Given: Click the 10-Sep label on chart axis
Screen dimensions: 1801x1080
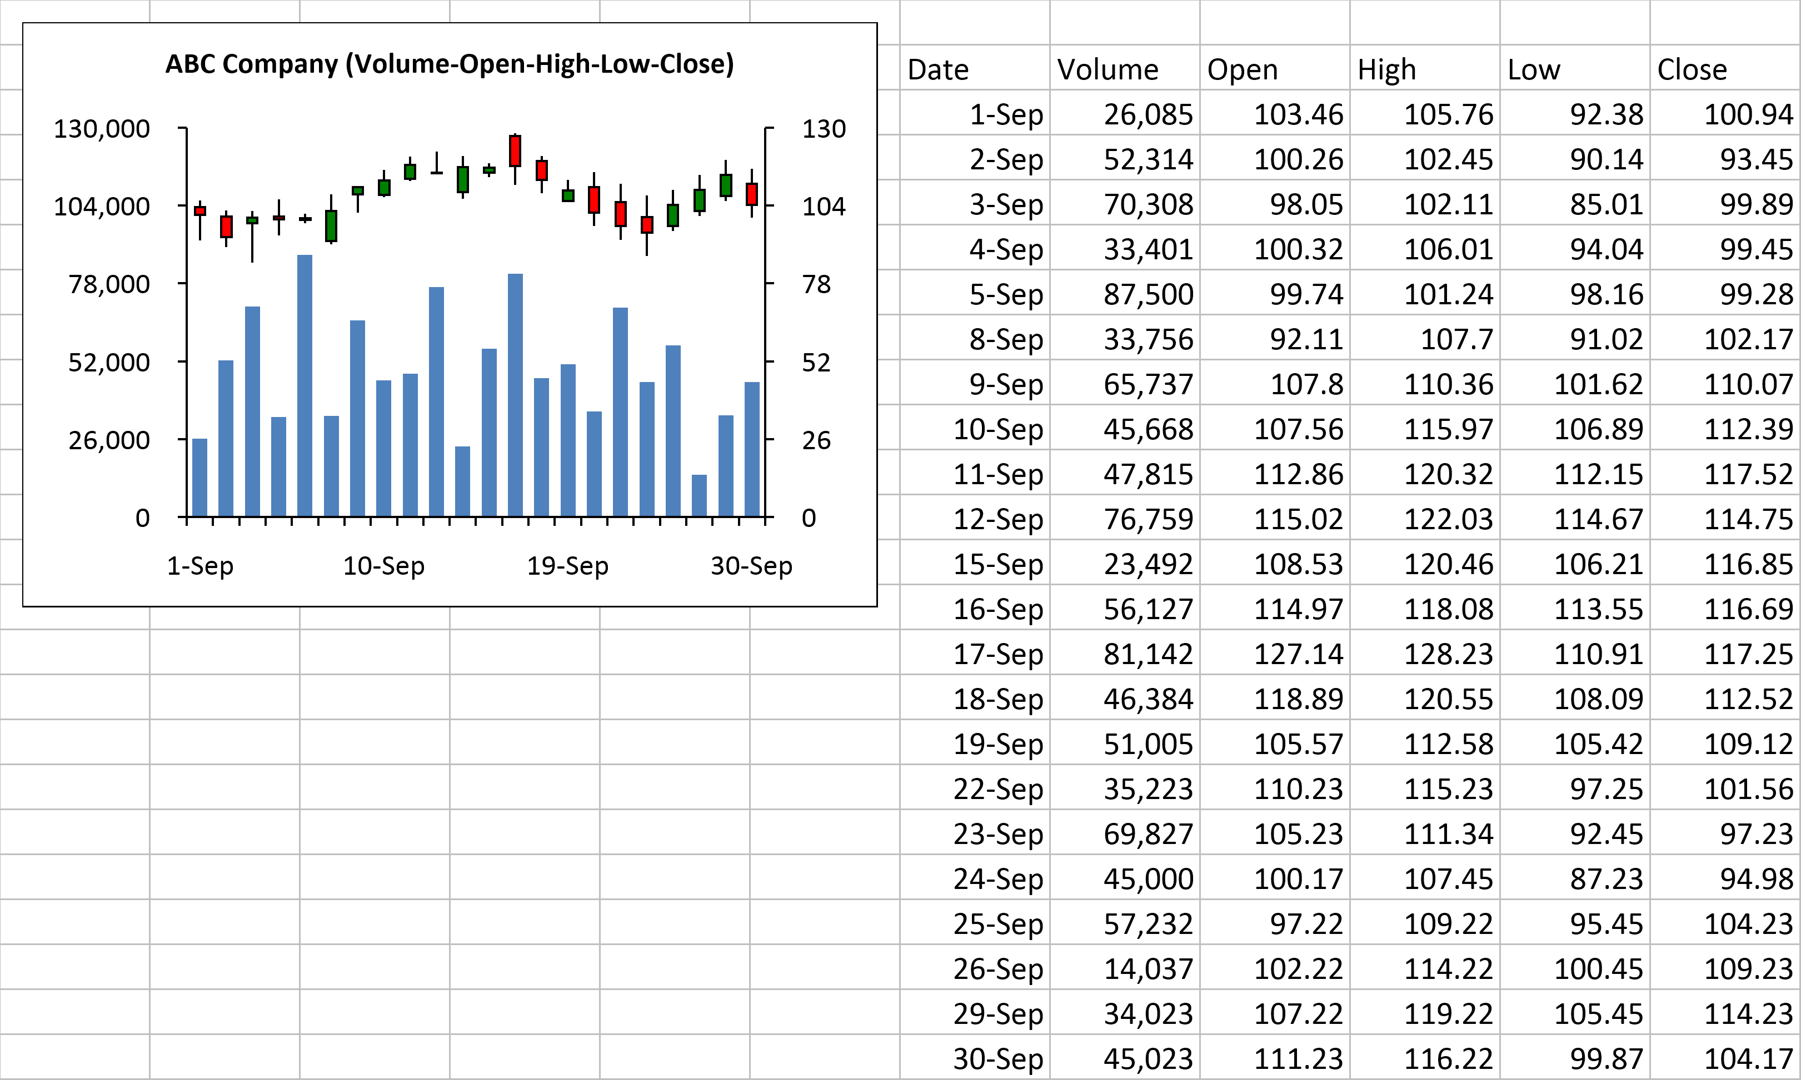Looking at the screenshot, I should [x=384, y=565].
